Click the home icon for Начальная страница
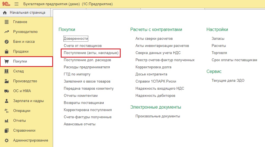 coord(5,13)
